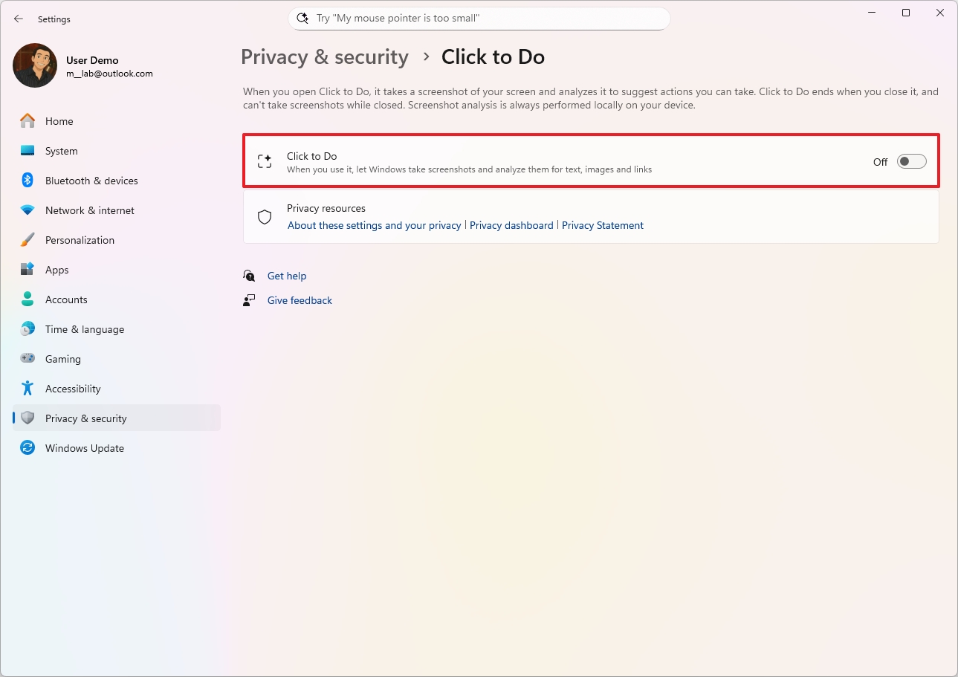Click the settings search box
Screen dimensions: 958x677
point(479,18)
